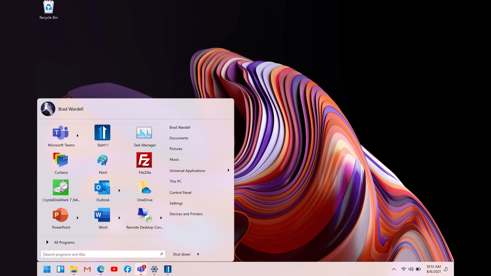
Task: Open Gmail from the taskbar
Action: coord(87,269)
